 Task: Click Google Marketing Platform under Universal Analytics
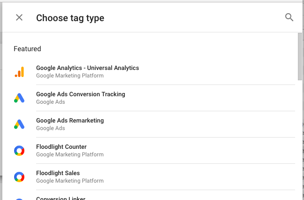70,76
